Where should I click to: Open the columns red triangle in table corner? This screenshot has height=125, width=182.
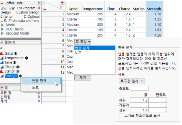coord(62,3)
